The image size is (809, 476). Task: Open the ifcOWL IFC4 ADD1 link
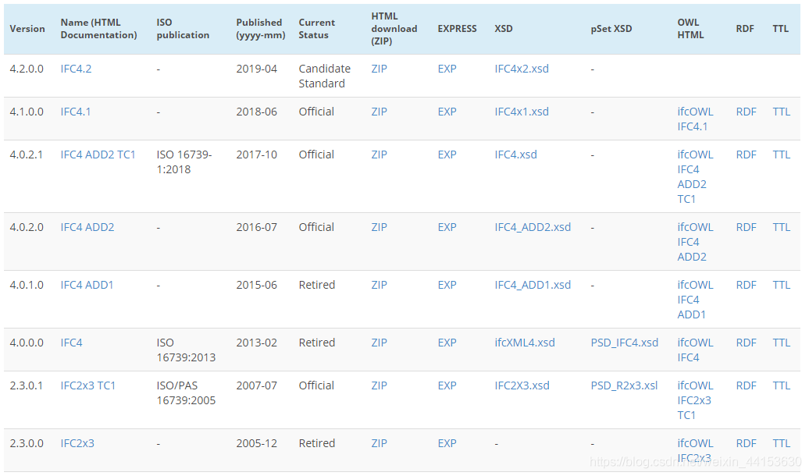696,300
